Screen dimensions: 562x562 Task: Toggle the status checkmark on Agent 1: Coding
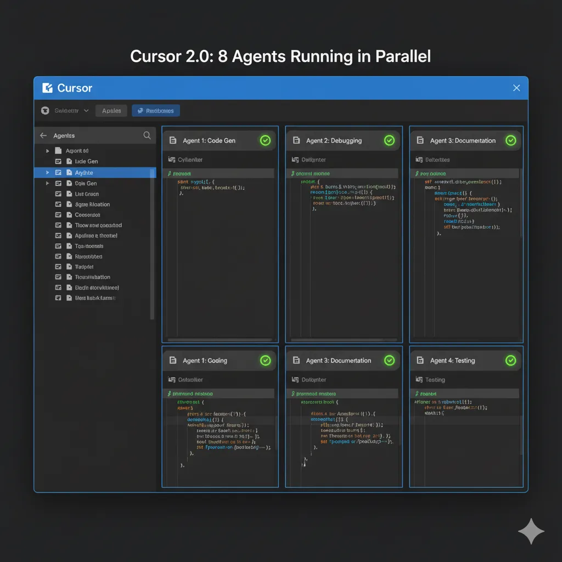pyautogui.click(x=265, y=361)
